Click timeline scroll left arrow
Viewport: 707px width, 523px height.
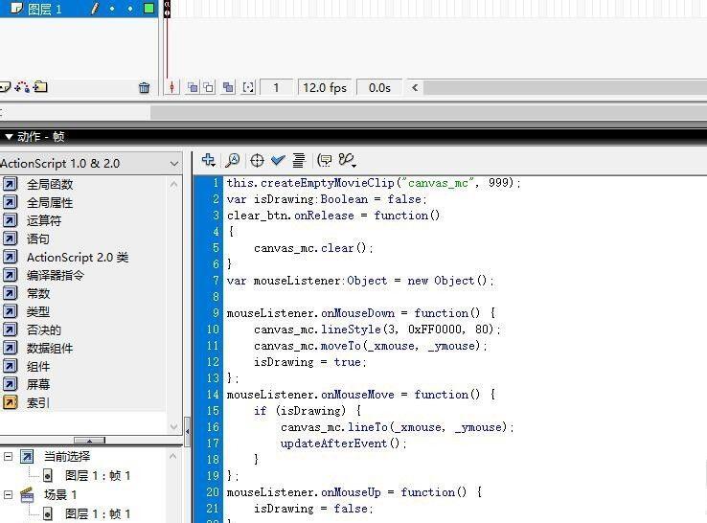click(x=415, y=87)
